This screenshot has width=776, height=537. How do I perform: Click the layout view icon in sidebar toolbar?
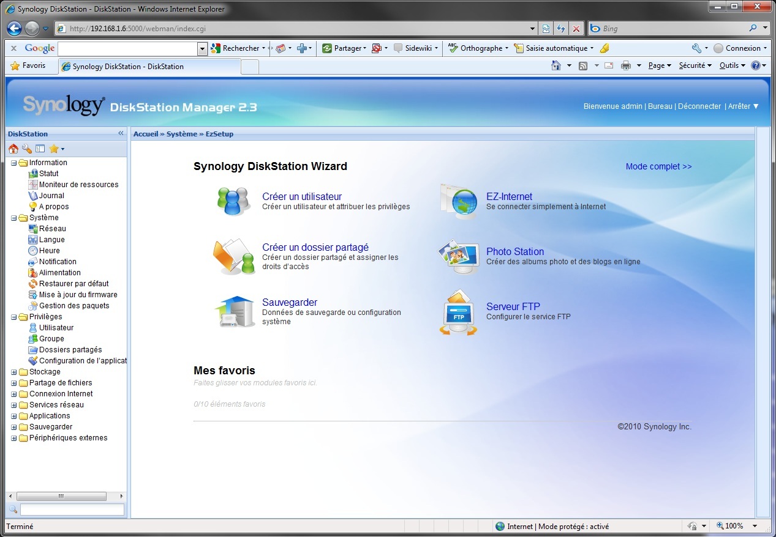40,149
